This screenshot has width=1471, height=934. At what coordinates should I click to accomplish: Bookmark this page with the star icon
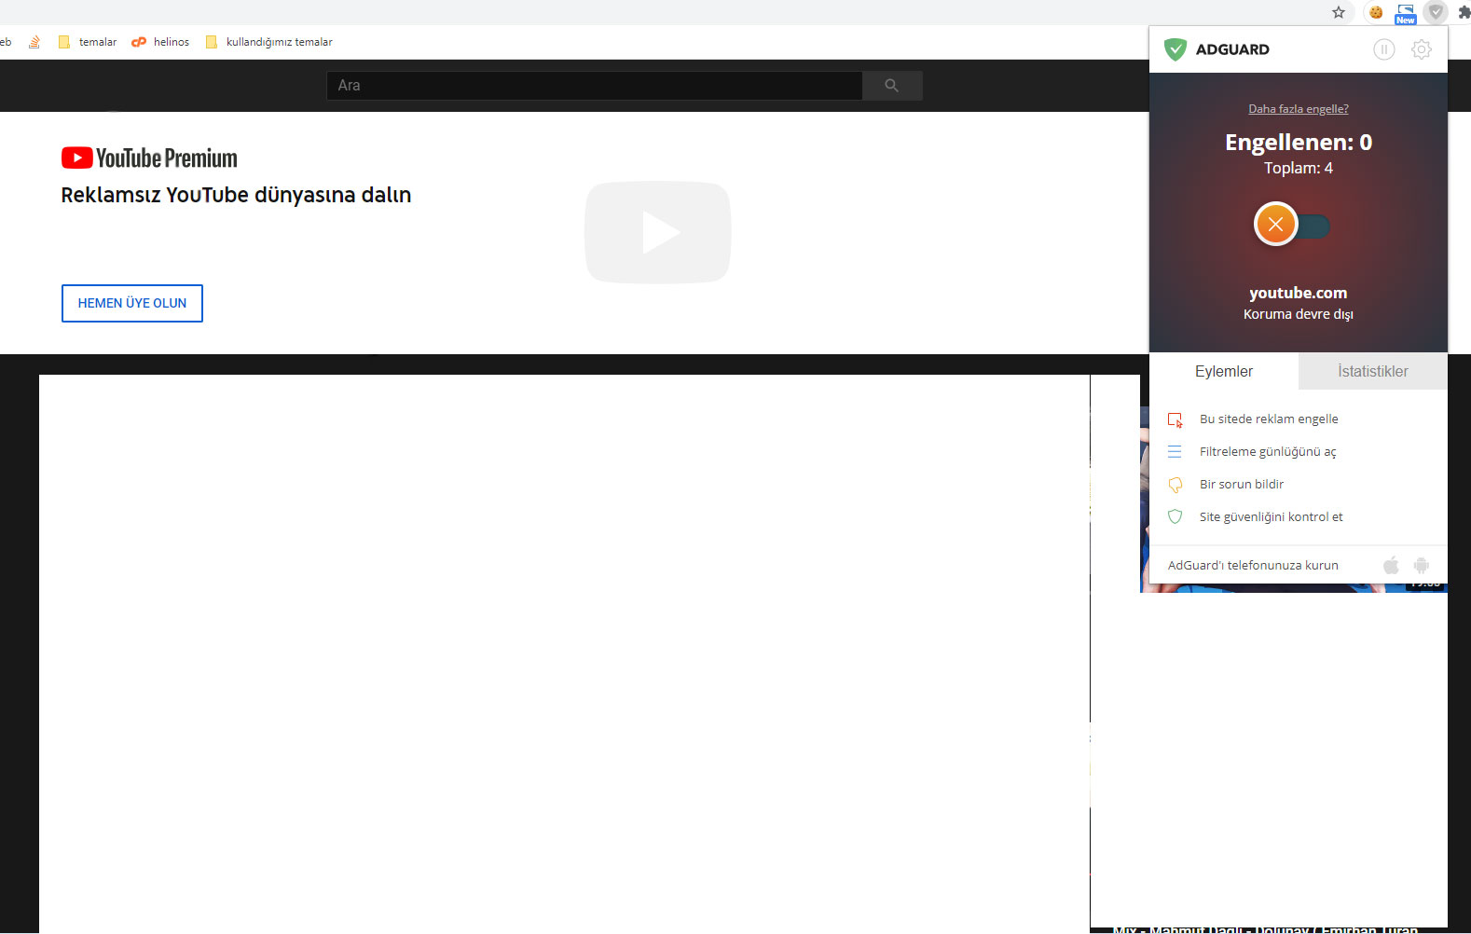[1339, 12]
